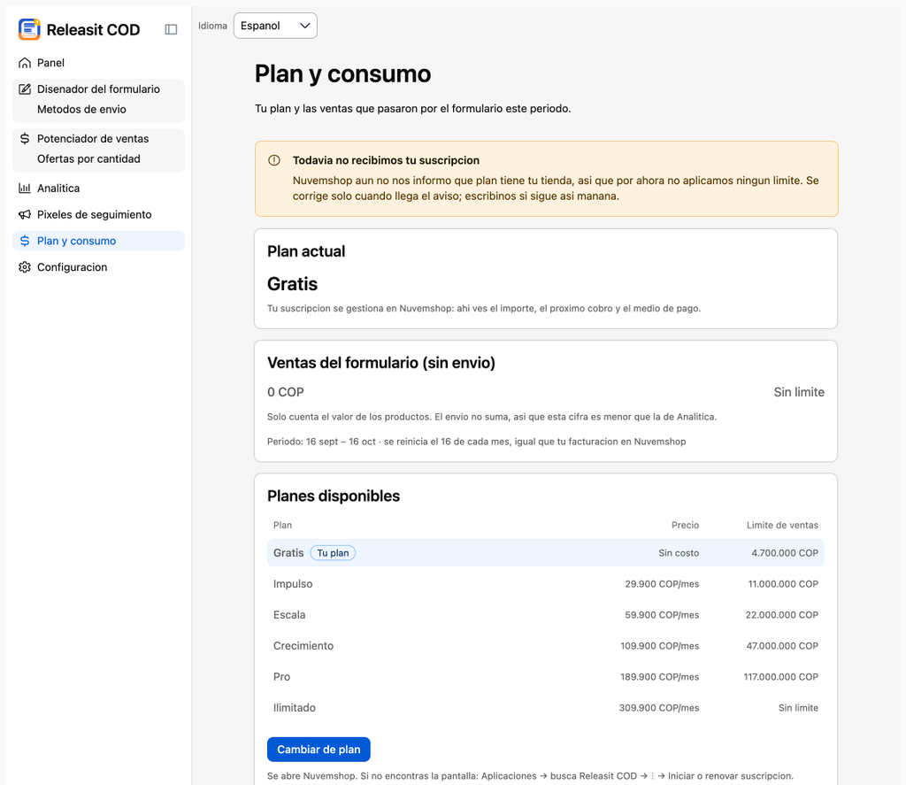Click the Cambiar de plan button
This screenshot has height=785, width=906.
point(319,750)
